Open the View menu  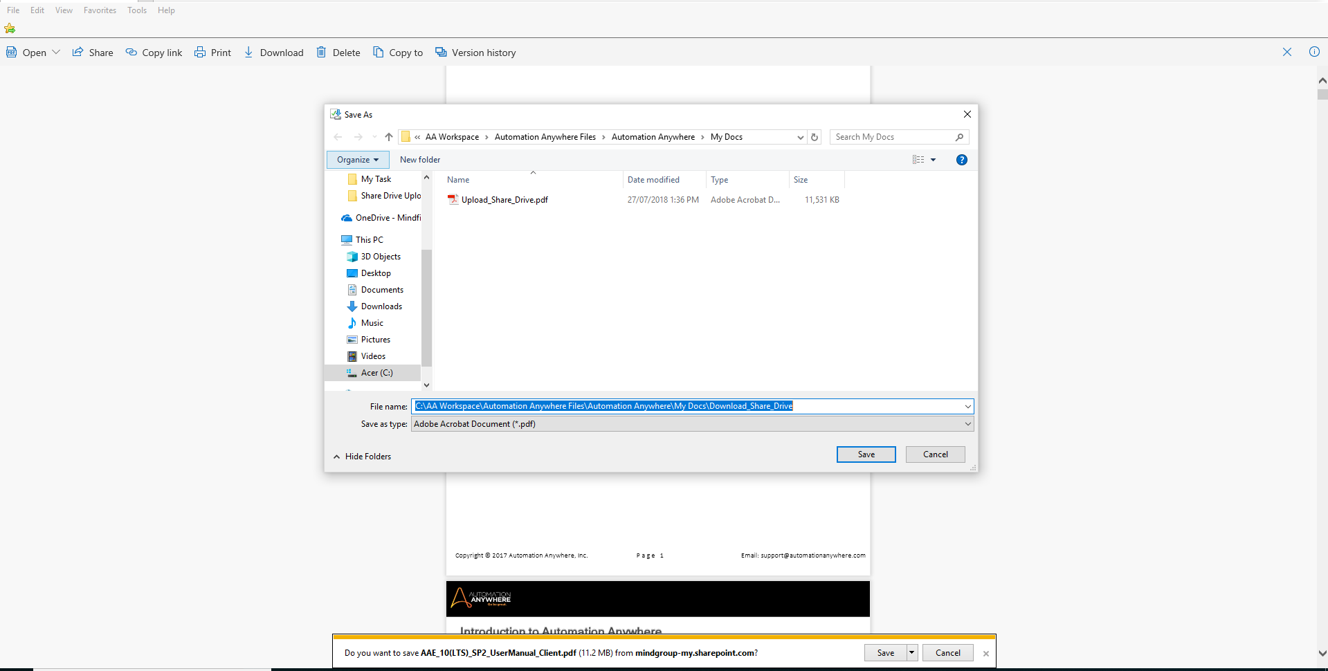[x=64, y=10]
